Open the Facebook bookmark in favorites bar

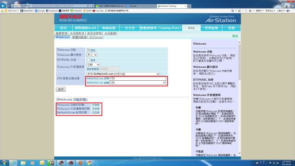52,11
